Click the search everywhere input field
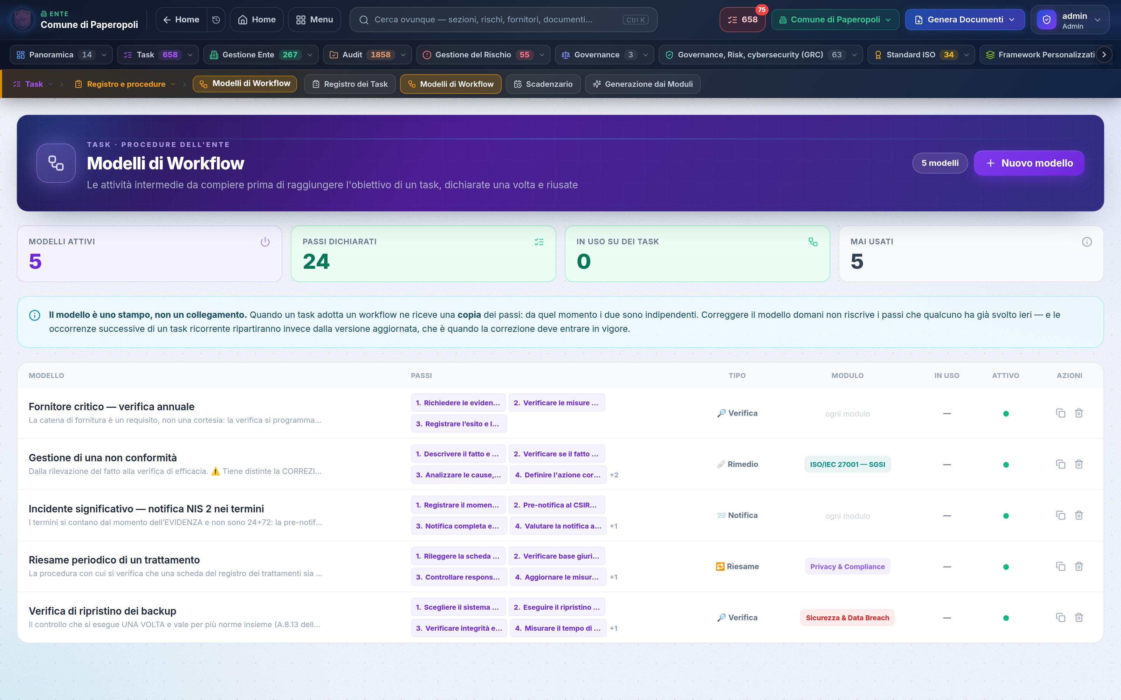Screen dimensions: 1121x700 pyautogui.click(x=503, y=20)
